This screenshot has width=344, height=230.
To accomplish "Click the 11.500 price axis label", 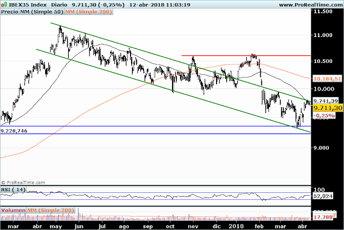I will (x=322, y=11).
